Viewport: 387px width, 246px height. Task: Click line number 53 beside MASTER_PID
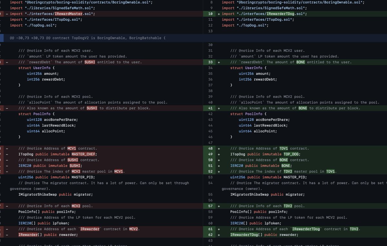pyautogui.click(x=210, y=177)
